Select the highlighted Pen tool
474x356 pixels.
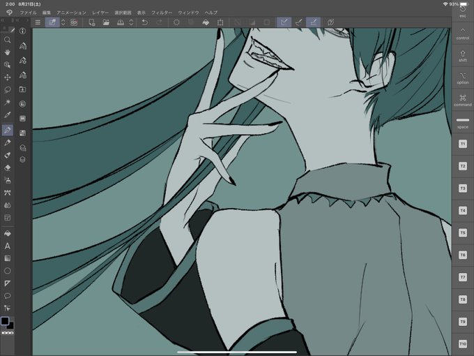7,130
